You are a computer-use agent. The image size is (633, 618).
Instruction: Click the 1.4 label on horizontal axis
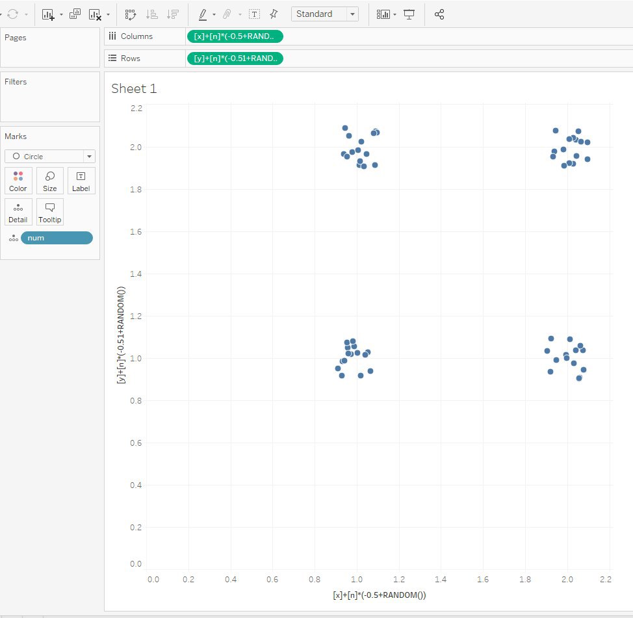coord(441,580)
